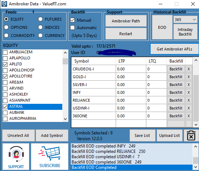The image size is (199, 171).
Task: Click Backfill button for RELIANCE row
Action: (x=176, y=100)
